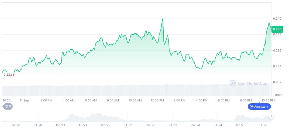Viewport: 289px width, 128px height.
Task: Click the Analyze button
Action: click(x=259, y=107)
